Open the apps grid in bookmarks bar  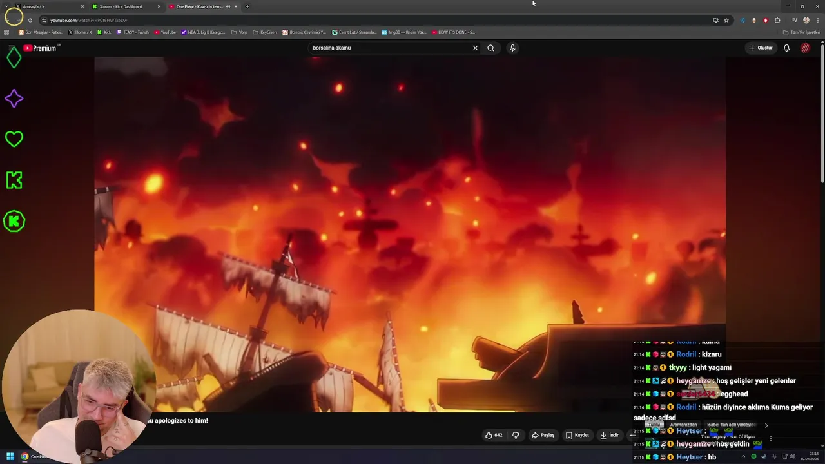6,32
